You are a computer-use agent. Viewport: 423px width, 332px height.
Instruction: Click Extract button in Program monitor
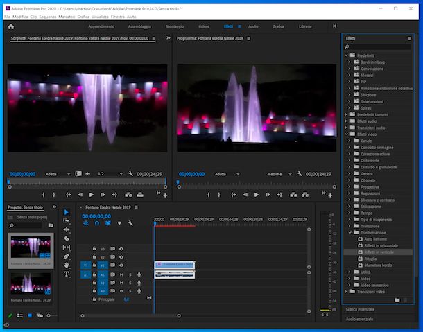(305, 195)
